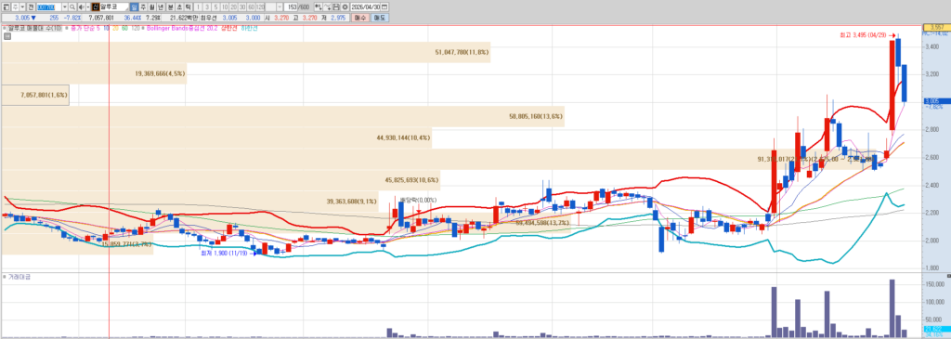Choose the 10 interval button

[225, 7]
